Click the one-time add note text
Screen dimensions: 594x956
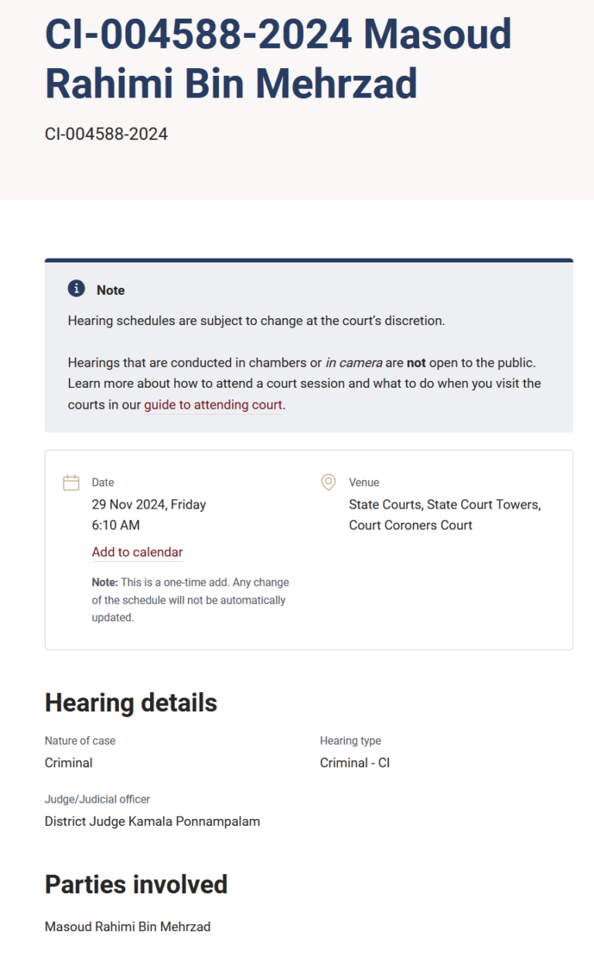tap(190, 600)
